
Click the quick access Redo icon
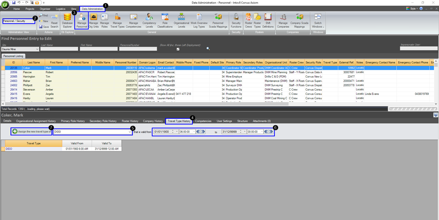[x=26, y=2]
